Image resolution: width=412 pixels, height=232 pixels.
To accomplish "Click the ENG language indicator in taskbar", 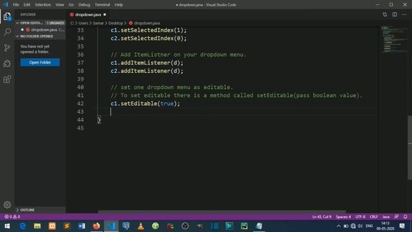I will 369,226.
